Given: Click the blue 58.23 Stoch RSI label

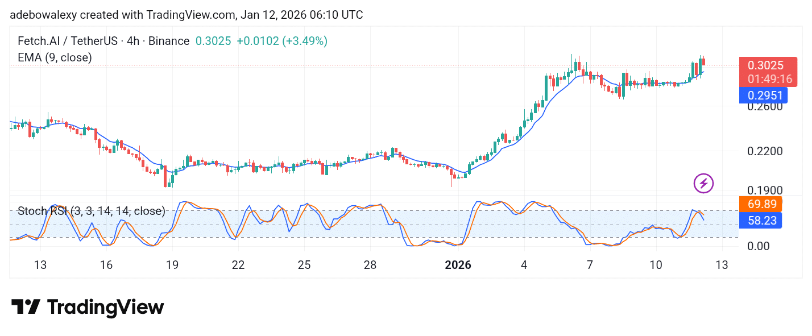Looking at the screenshot, I should pyautogui.click(x=760, y=220).
